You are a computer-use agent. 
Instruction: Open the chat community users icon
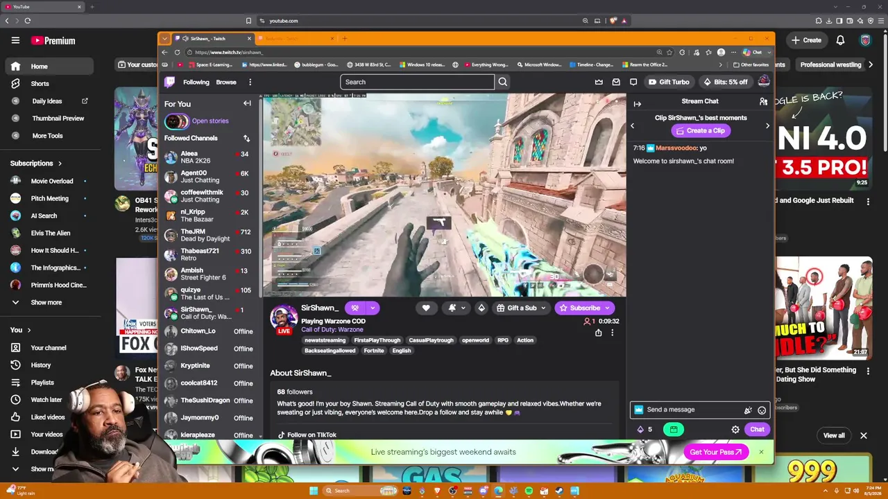coord(763,102)
